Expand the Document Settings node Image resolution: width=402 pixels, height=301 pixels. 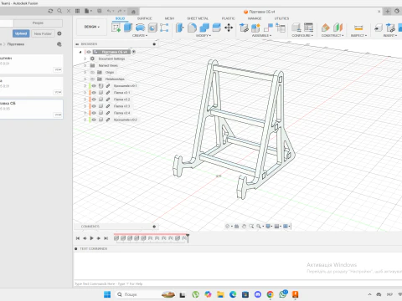tap(85, 59)
